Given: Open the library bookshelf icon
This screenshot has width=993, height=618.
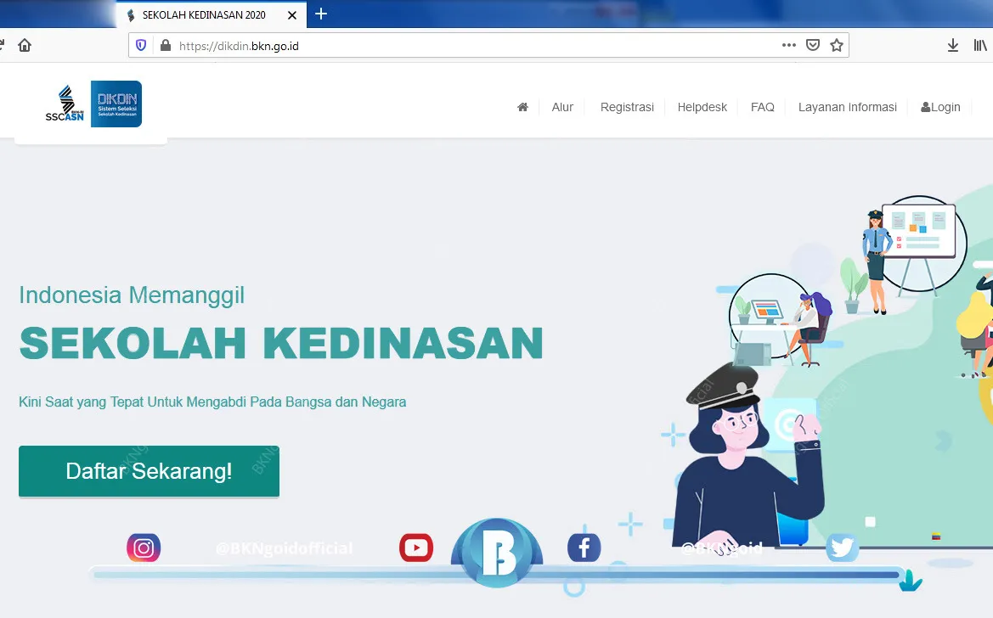Looking at the screenshot, I should pyautogui.click(x=979, y=46).
